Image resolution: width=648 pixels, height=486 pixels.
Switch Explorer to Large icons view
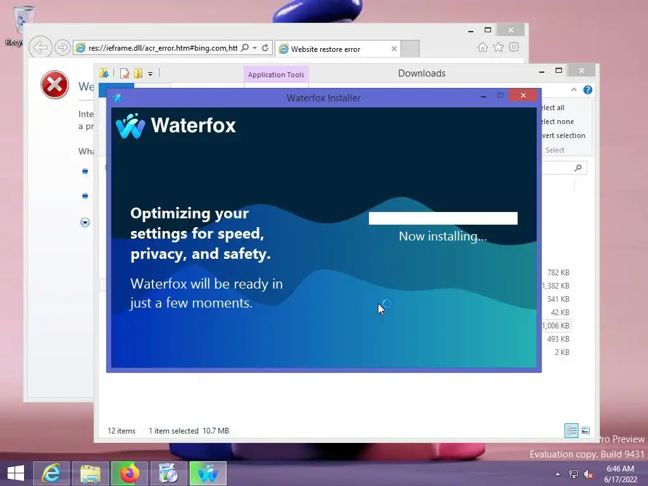(x=585, y=430)
